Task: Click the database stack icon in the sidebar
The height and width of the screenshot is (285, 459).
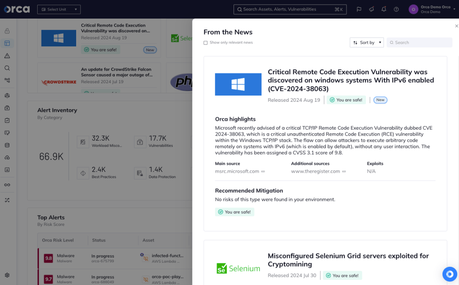Action: click(x=7, y=145)
